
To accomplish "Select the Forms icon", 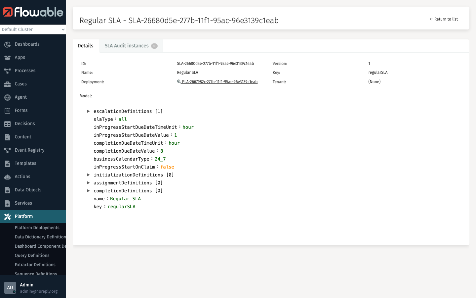I will tap(7, 110).
